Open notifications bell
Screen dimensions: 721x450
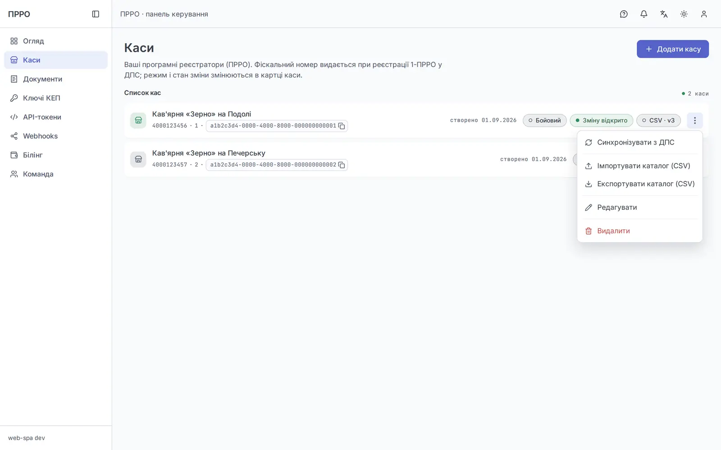click(643, 14)
